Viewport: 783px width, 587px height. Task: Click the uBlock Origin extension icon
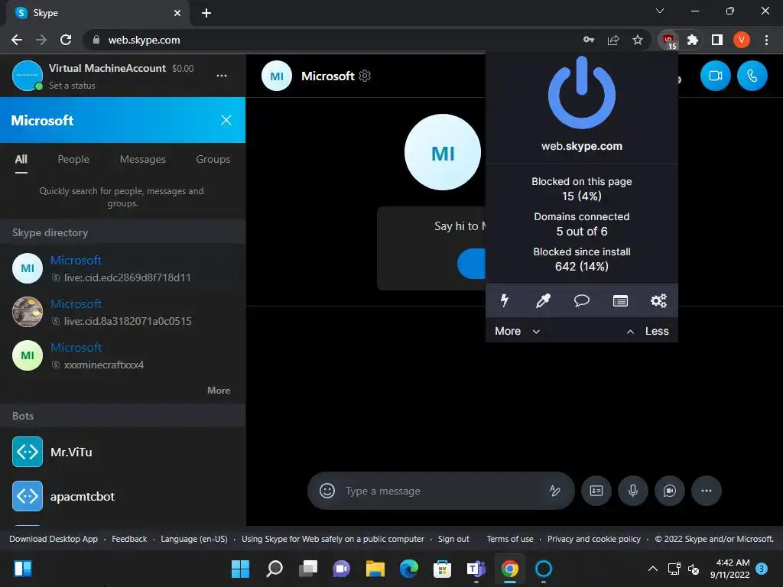click(668, 40)
